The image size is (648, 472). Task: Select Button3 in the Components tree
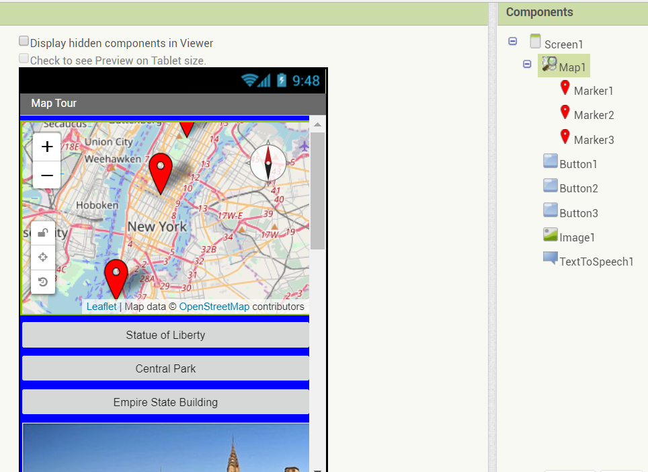(x=579, y=213)
